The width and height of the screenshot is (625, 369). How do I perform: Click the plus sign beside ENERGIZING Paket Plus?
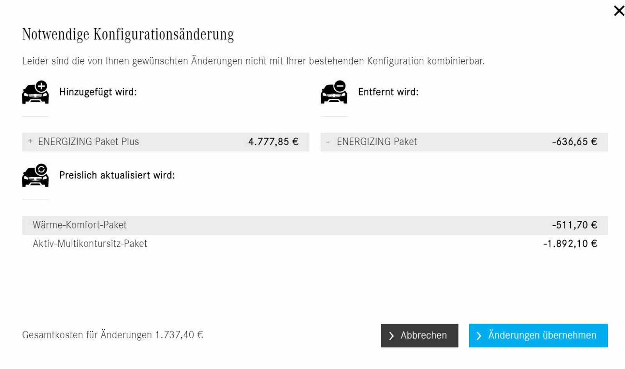[x=29, y=142]
